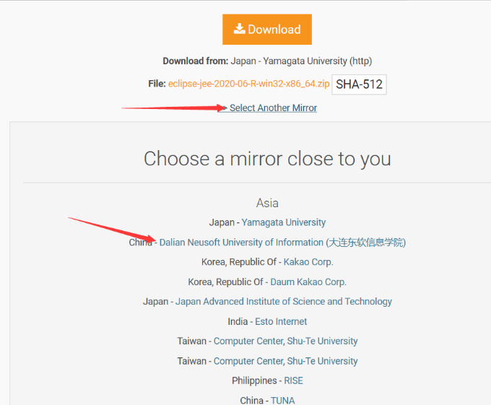Screen dimensions: 491x405
Task: Select second Shu-Te University Computer Center mirror
Action: 285,361
